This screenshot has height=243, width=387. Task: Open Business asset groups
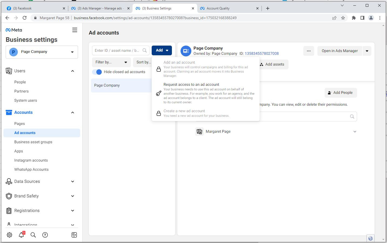tap(33, 142)
